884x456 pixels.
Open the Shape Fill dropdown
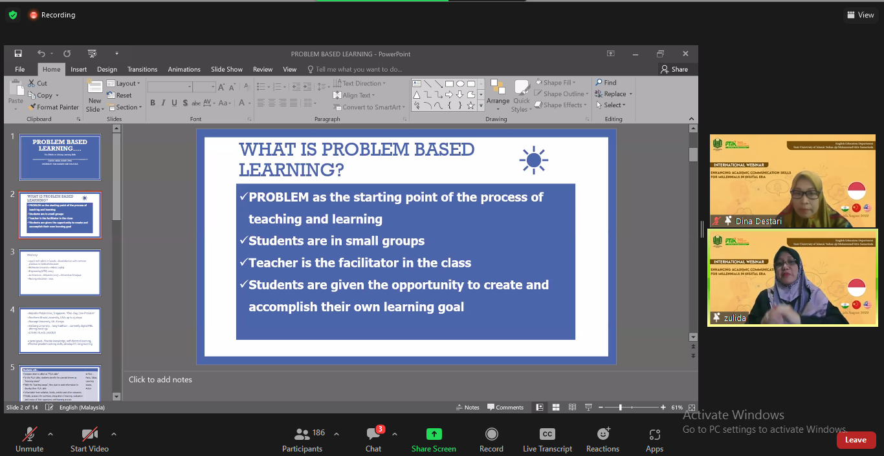[x=555, y=83]
